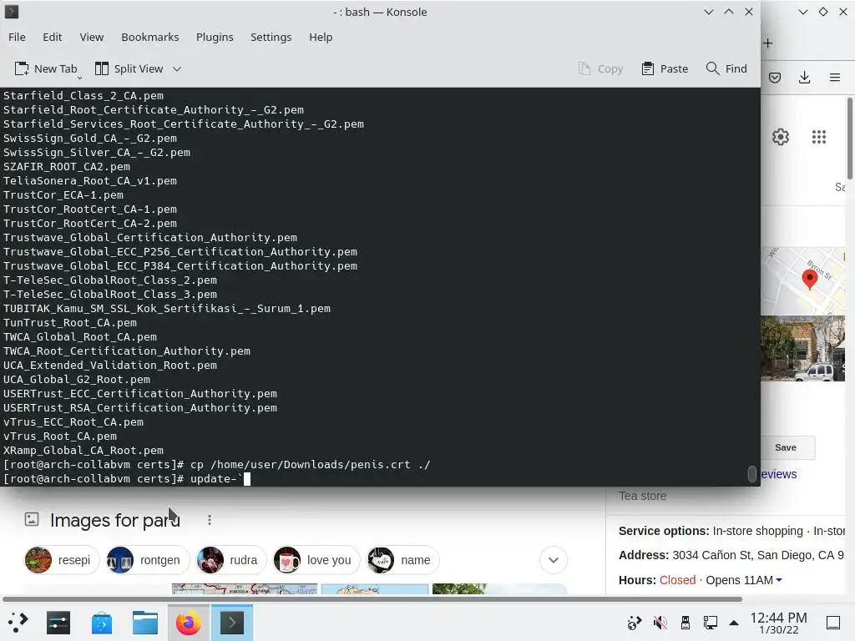Click the Copy toolbar button
This screenshot has height=641, width=855.
pyautogui.click(x=601, y=68)
